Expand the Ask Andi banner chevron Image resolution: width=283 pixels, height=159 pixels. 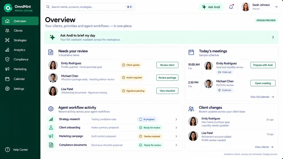[x=273, y=37]
